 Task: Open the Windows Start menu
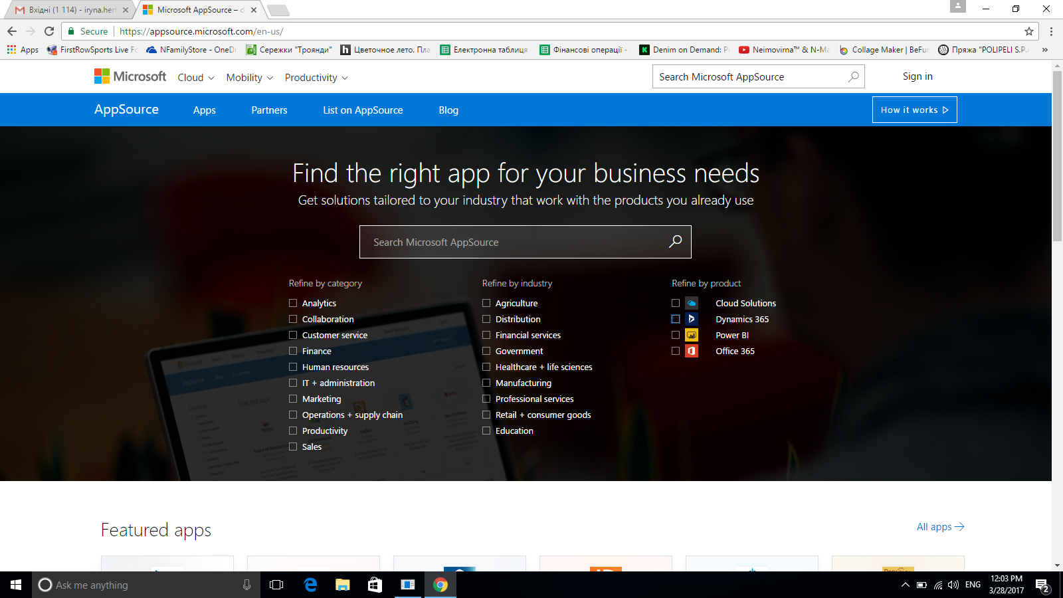coord(16,585)
